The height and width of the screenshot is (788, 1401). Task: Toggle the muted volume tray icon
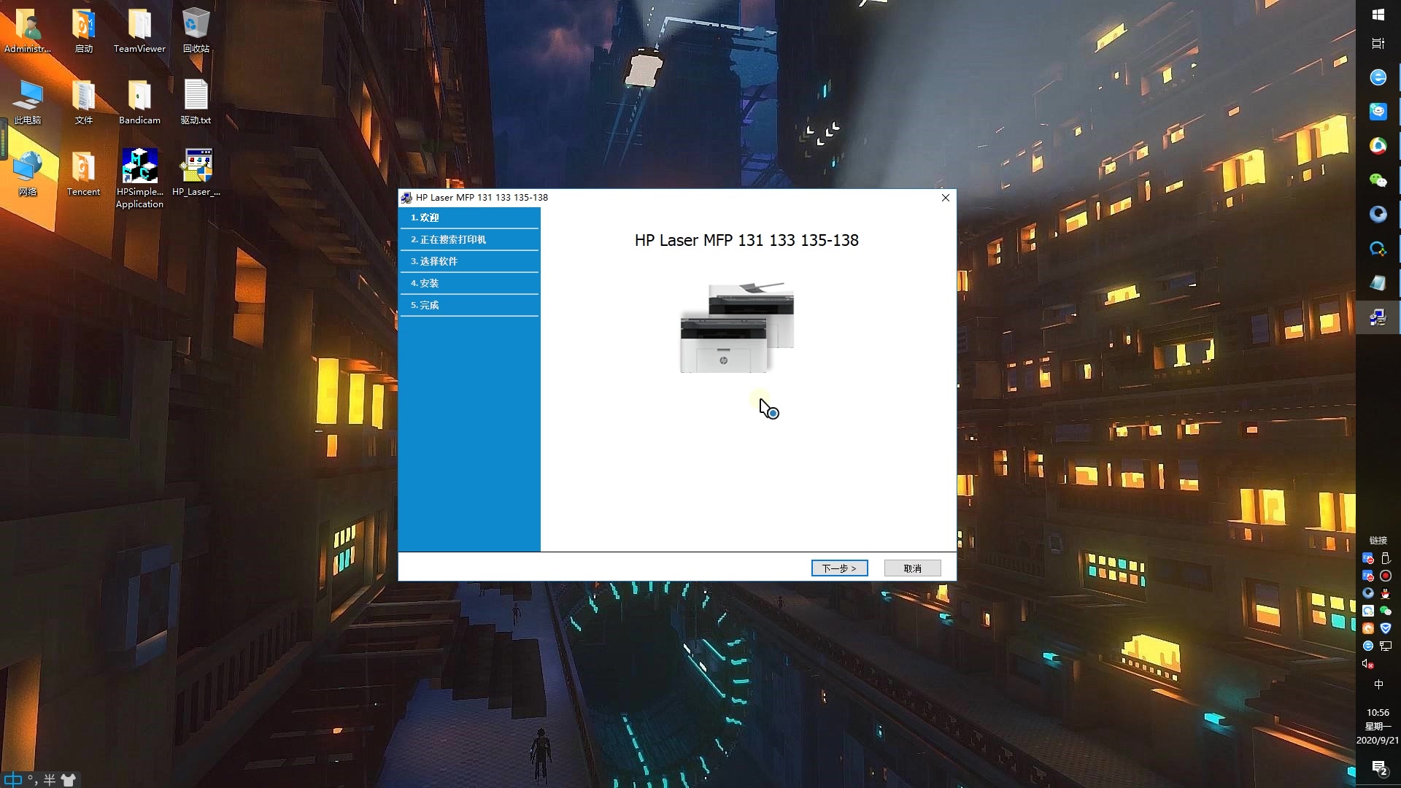(x=1368, y=664)
